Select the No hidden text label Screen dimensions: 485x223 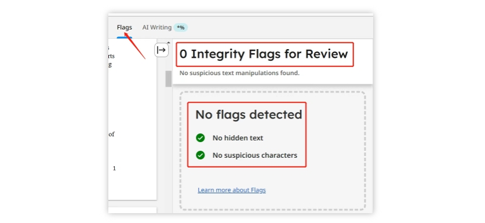[x=238, y=138]
